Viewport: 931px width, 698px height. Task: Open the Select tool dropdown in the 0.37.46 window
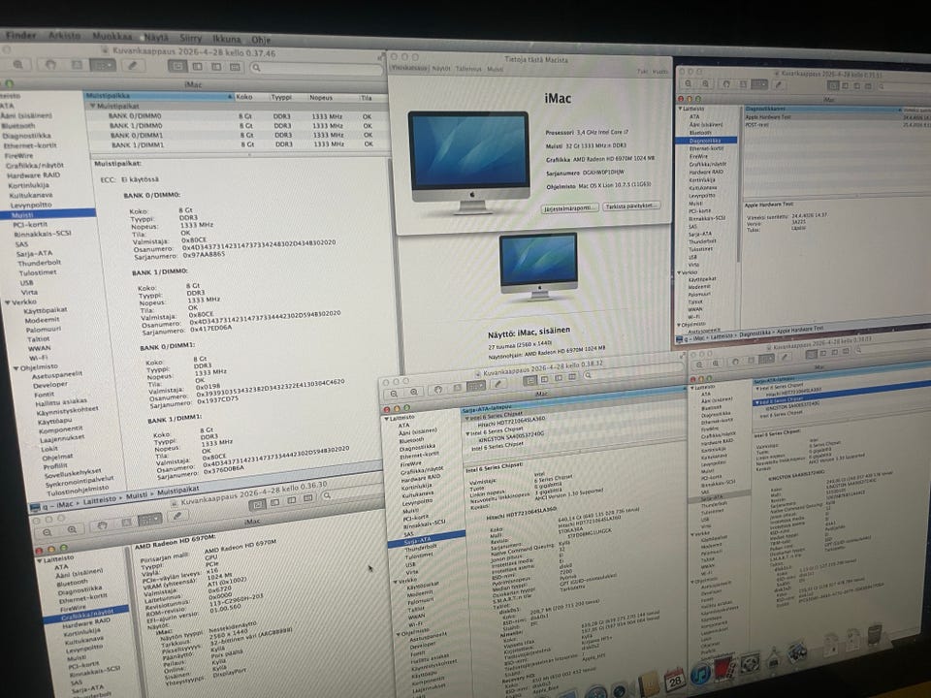[103, 65]
